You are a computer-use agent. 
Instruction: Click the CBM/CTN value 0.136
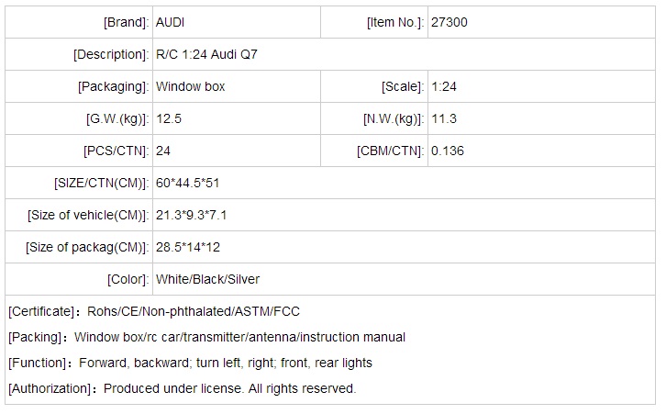448,151
